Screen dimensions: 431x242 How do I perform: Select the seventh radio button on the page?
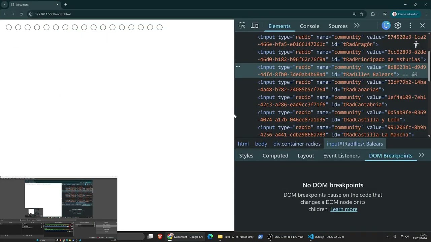click(x=65, y=28)
